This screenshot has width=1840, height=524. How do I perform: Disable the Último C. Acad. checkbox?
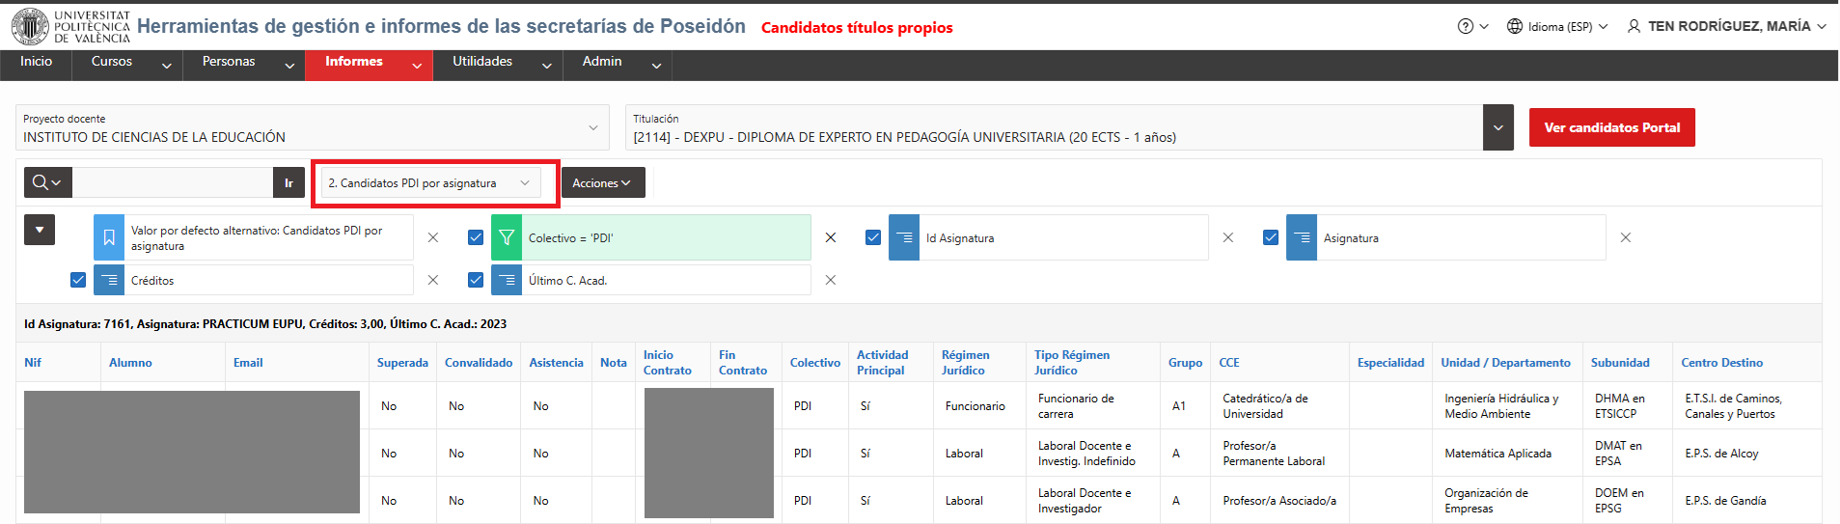coord(476,280)
